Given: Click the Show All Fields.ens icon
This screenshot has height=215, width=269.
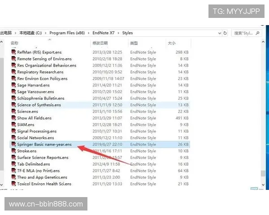Looking at the screenshot, I should pyautogui.click(x=14, y=118).
